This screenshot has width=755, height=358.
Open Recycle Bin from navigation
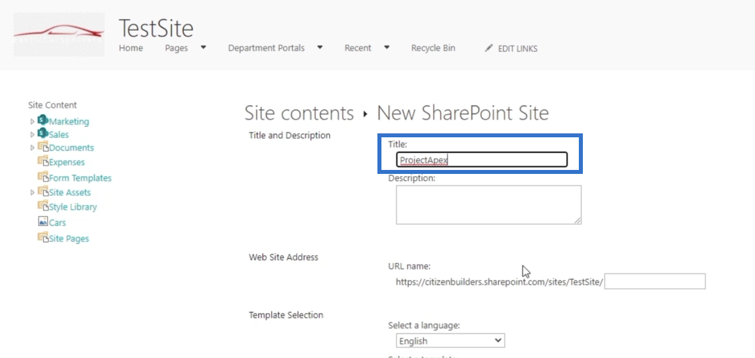click(433, 48)
